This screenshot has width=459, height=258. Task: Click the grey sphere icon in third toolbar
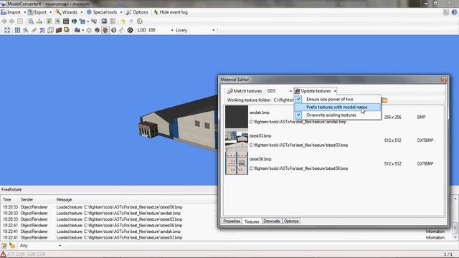(x=114, y=30)
